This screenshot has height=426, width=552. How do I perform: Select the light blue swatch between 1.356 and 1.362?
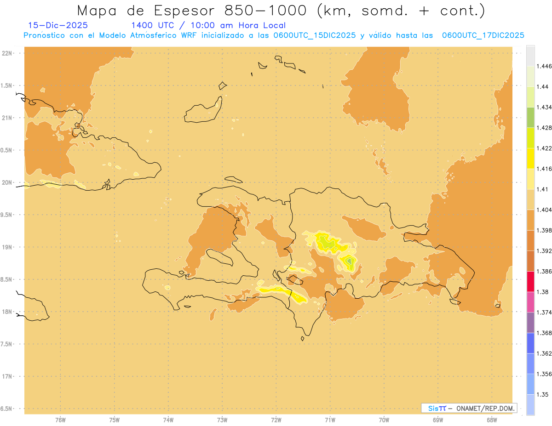pyautogui.click(x=530, y=364)
